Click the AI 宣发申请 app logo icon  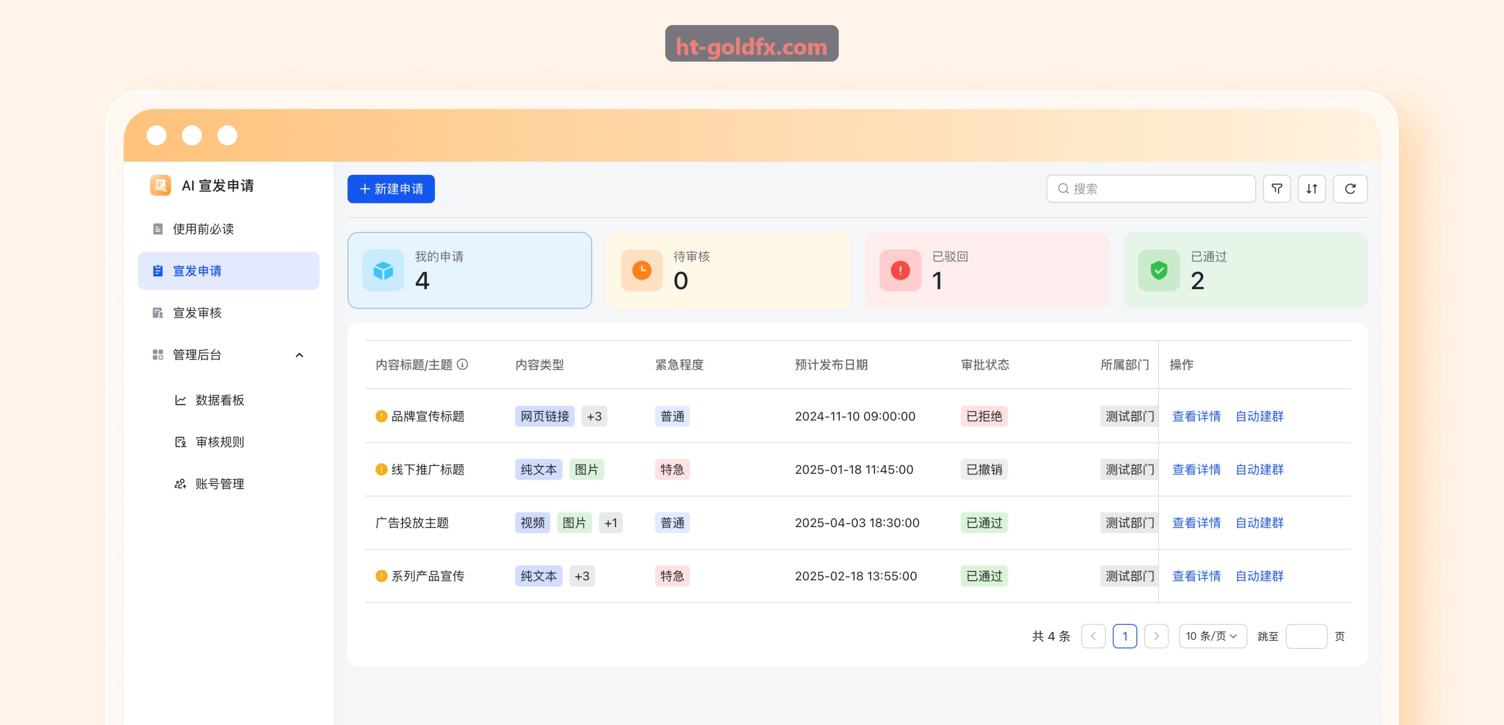[160, 185]
